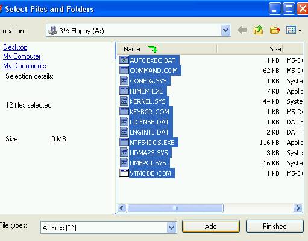Image resolution: width=308 pixels, height=241 pixels.
Task: Sort by Size column header
Action: click(250, 49)
